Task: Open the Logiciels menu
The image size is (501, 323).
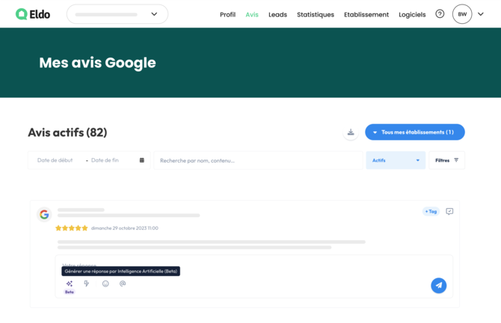Action: [412, 15]
